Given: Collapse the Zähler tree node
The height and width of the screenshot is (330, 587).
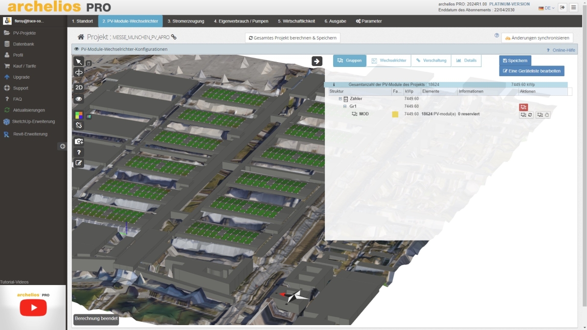Looking at the screenshot, I should [x=340, y=99].
